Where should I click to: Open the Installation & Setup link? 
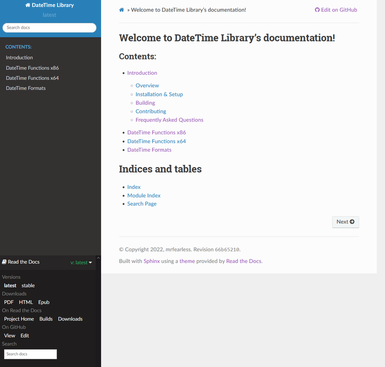pyautogui.click(x=159, y=95)
